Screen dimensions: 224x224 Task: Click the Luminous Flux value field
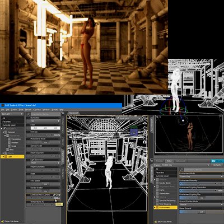click(x=56, y=198)
